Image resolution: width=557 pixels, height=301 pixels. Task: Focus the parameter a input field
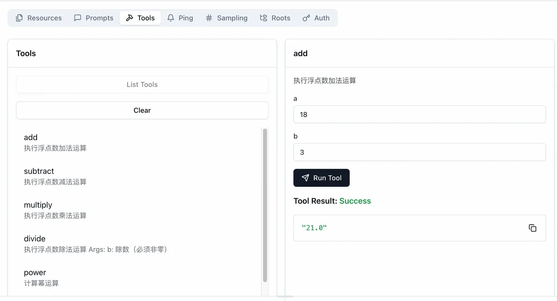coord(419,114)
